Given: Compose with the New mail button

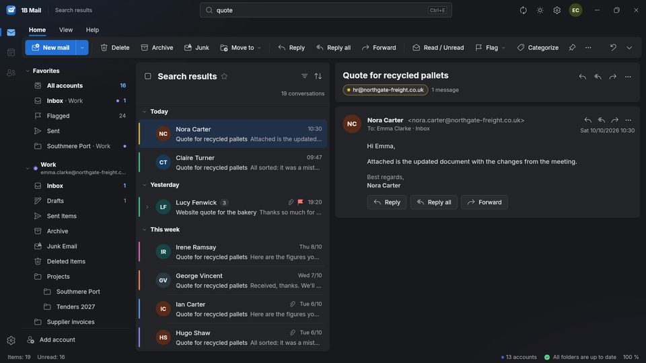Looking at the screenshot, I should (50, 48).
